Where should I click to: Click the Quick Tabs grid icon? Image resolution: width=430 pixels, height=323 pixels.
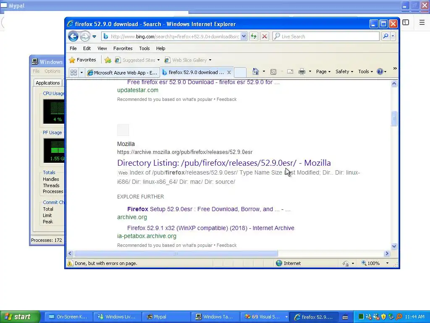(x=74, y=72)
